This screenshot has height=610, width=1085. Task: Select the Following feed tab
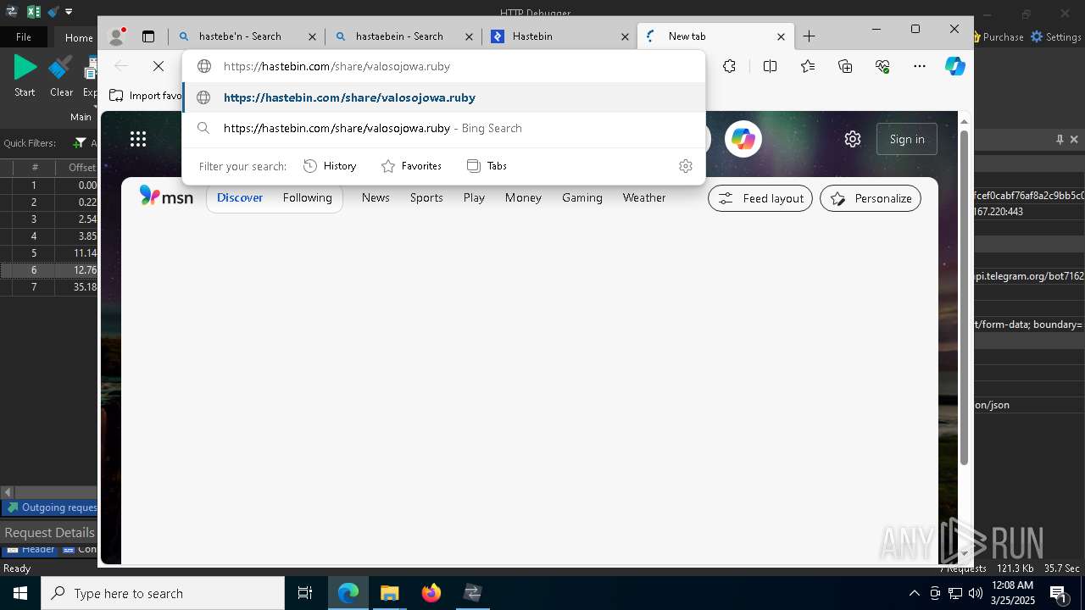[308, 197]
